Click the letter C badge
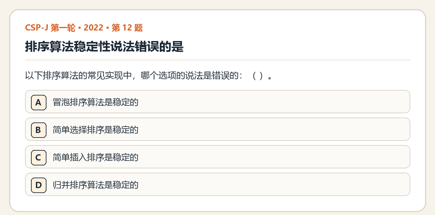 [x=39, y=158]
